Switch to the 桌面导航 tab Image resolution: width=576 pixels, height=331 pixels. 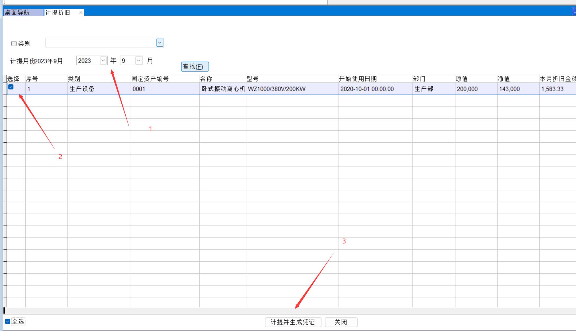coord(17,12)
